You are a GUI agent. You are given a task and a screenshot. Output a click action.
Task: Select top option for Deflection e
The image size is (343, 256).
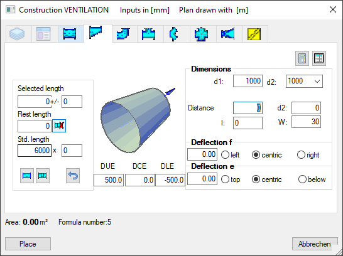tap(231, 179)
